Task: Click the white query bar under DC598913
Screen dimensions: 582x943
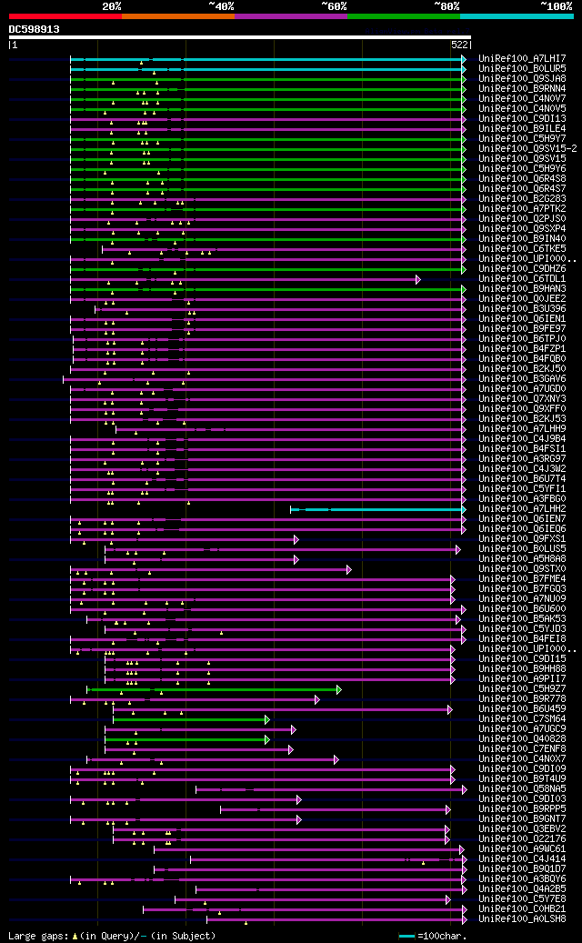Action: click(x=239, y=37)
